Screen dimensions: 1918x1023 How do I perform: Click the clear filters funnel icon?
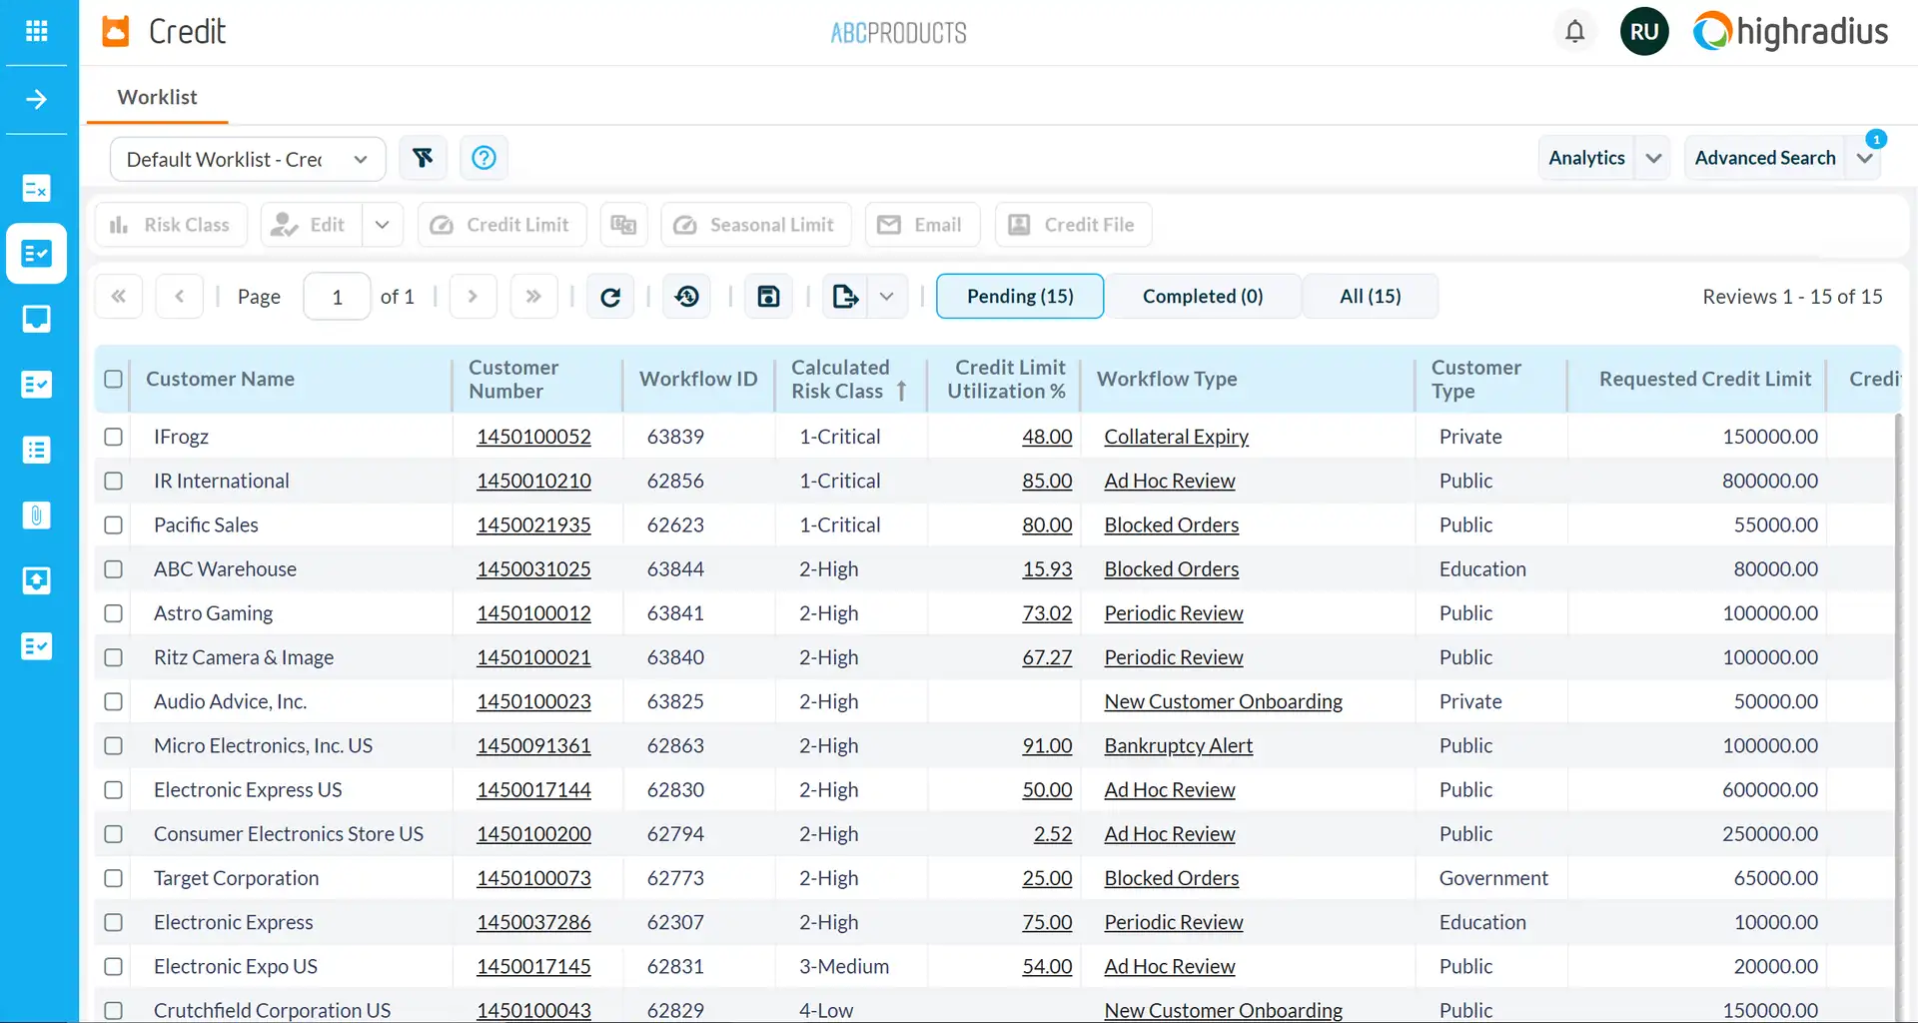point(423,158)
